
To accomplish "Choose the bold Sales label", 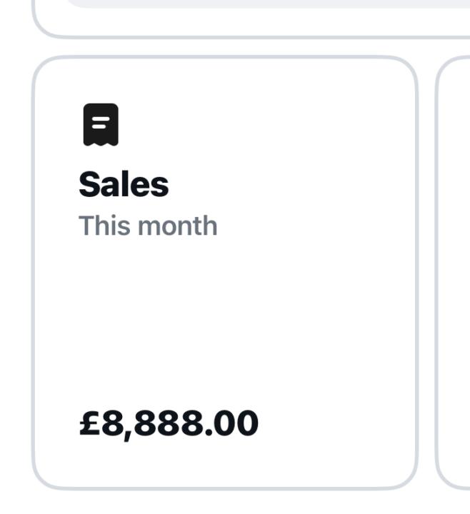I will pyautogui.click(x=124, y=184).
